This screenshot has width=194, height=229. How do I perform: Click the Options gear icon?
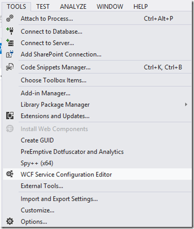pyautogui.click(x=10, y=221)
